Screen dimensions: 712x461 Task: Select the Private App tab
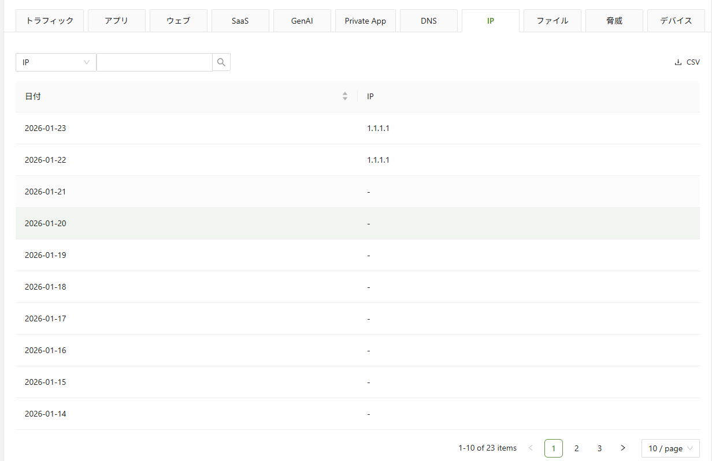point(365,21)
